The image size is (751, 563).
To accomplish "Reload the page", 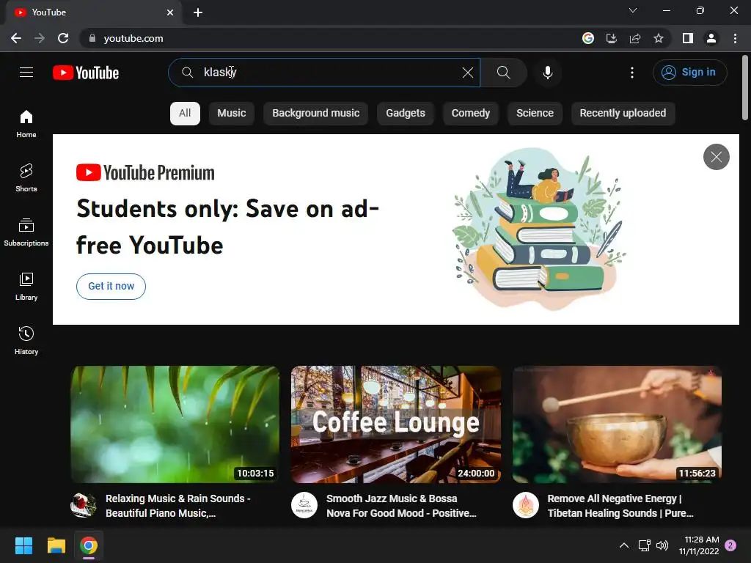I will [x=63, y=38].
